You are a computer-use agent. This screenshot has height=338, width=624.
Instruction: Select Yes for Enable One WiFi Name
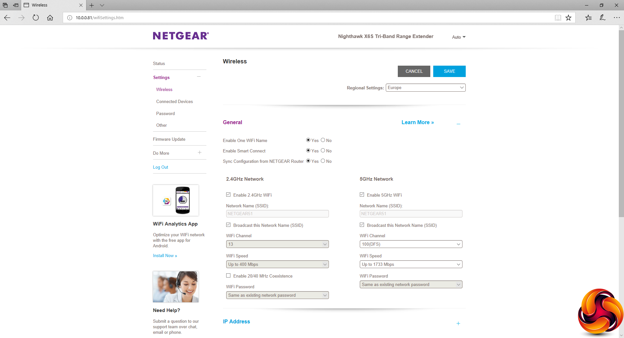308,140
